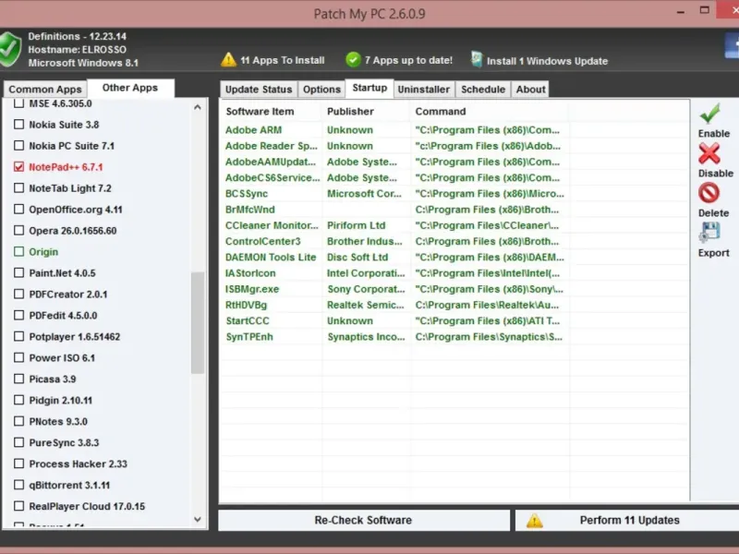Image resolution: width=739 pixels, height=554 pixels.
Task: Click the Windows Update icon
Action: coord(477,59)
